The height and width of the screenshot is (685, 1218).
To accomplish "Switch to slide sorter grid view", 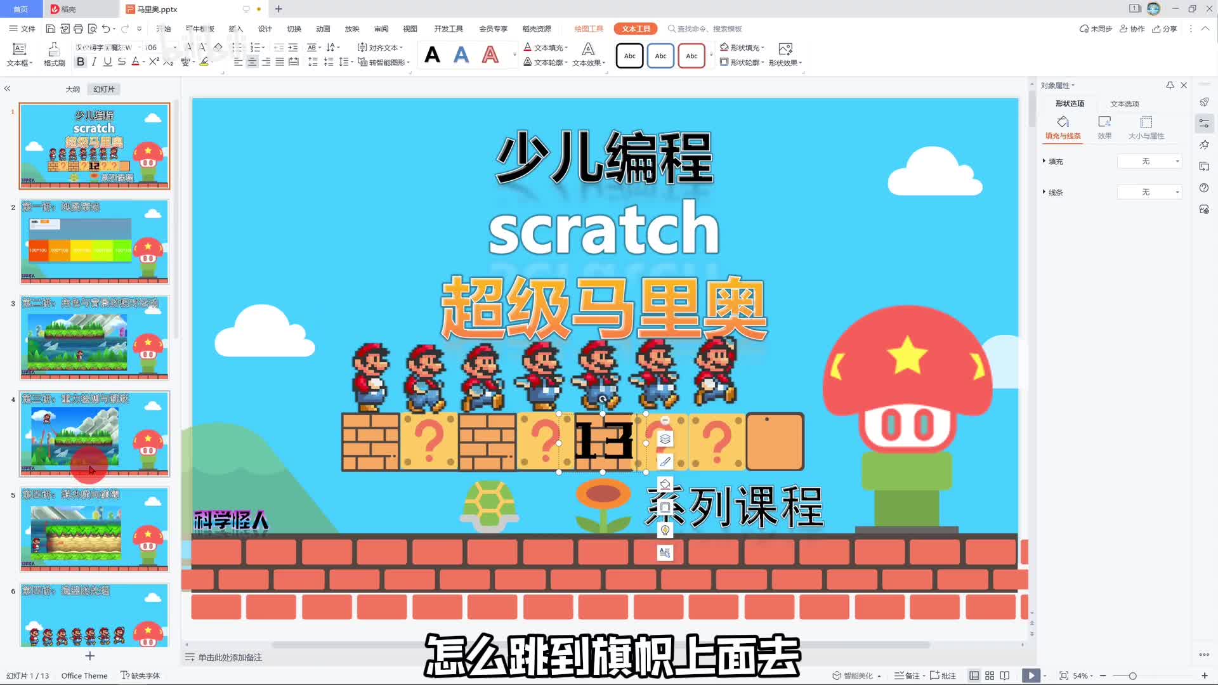I will click(x=990, y=675).
